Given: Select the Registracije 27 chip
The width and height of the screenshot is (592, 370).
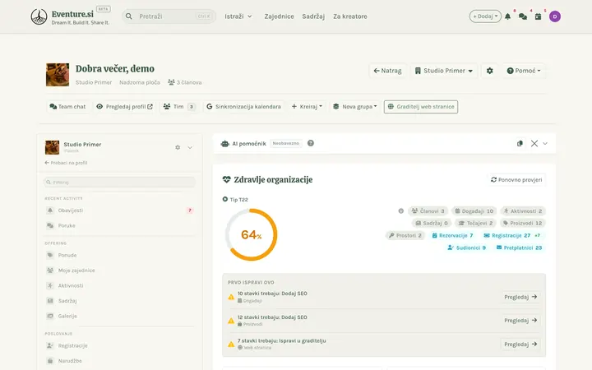Looking at the screenshot, I should pyautogui.click(x=512, y=235).
